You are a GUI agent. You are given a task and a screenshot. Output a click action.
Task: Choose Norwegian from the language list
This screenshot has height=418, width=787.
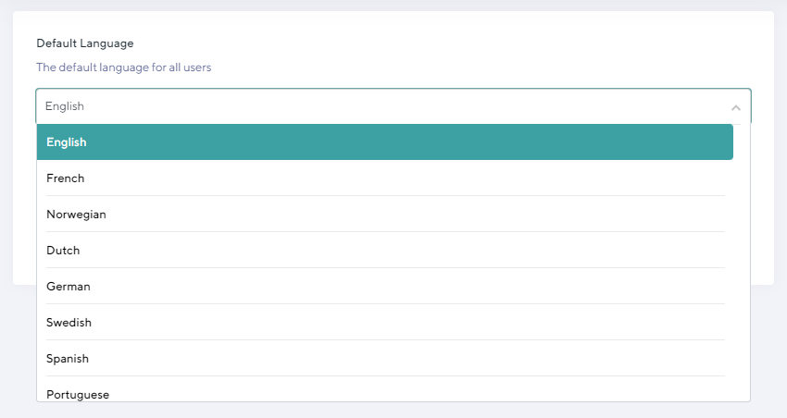tap(385, 215)
